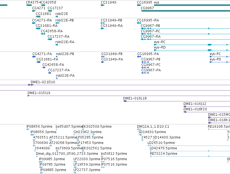Select protein CG16995-PA
The height and width of the screenshot is (174, 230).
click(148, 54)
